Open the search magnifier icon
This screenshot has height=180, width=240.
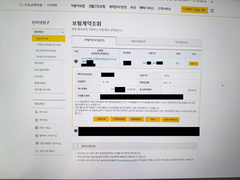point(212,2)
